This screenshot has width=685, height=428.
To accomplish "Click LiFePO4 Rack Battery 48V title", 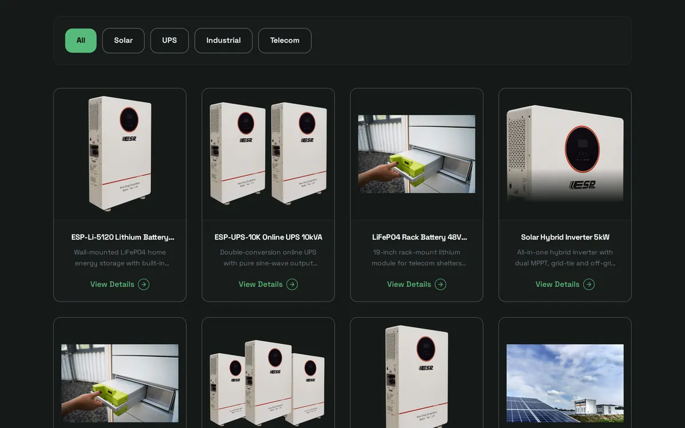I will (420, 237).
